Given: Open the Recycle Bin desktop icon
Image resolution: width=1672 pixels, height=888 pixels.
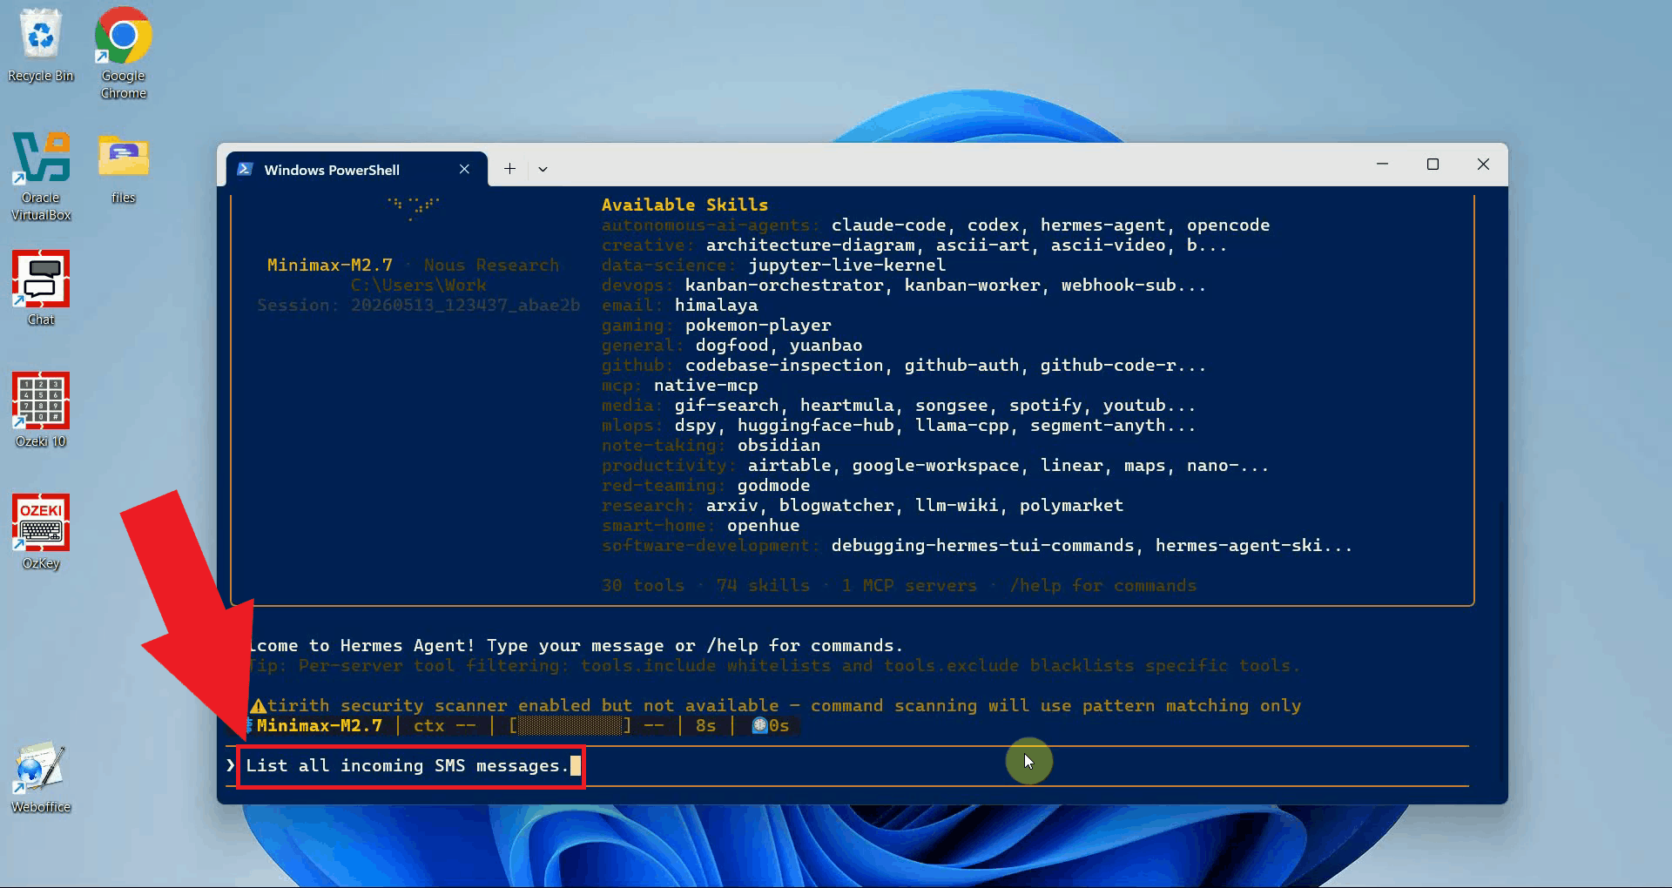Looking at the screenshot, I should click(x=41, y=45).
